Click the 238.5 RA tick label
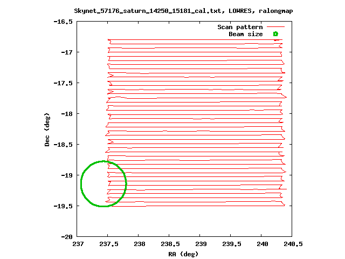Image resolution: width=345 pixels, height=259 pixels. (170, 244)
